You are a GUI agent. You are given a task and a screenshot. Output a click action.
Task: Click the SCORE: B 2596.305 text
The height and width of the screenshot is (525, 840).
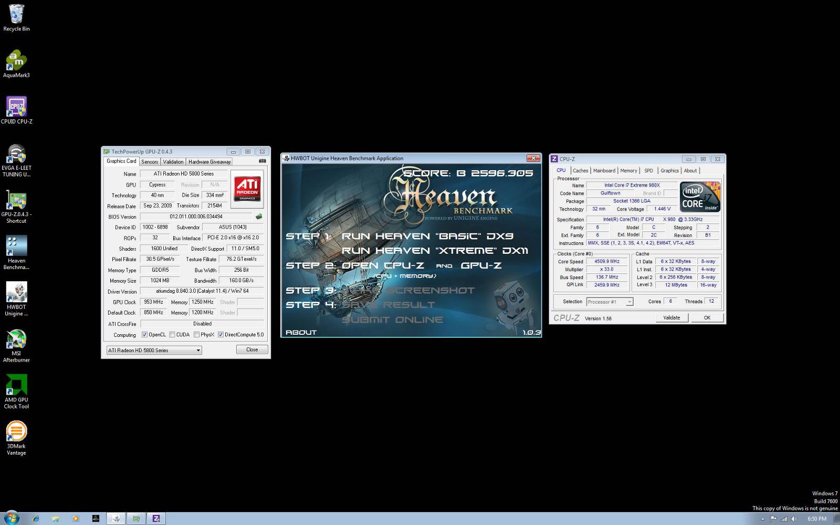468,173
